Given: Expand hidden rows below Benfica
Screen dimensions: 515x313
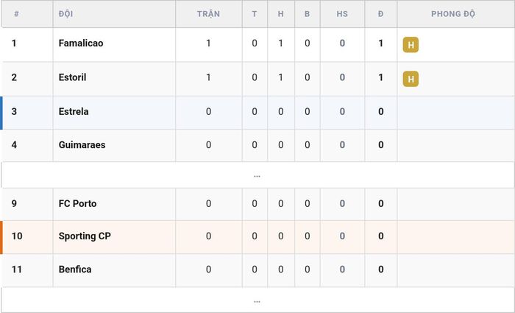Looking at the screenshot, I should [x=257, y=300].
